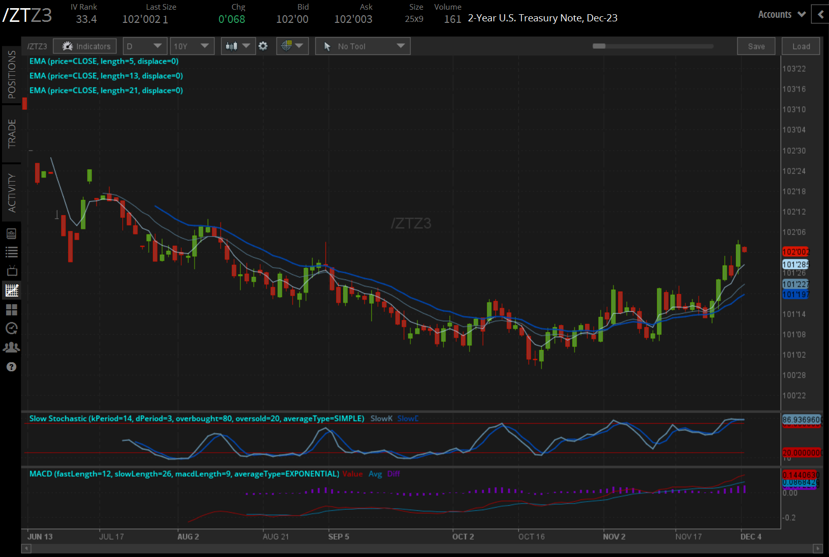The height and width of the screenshot is (557, 829).
Task: Click the Save button
Action: [x=756, y=46]
